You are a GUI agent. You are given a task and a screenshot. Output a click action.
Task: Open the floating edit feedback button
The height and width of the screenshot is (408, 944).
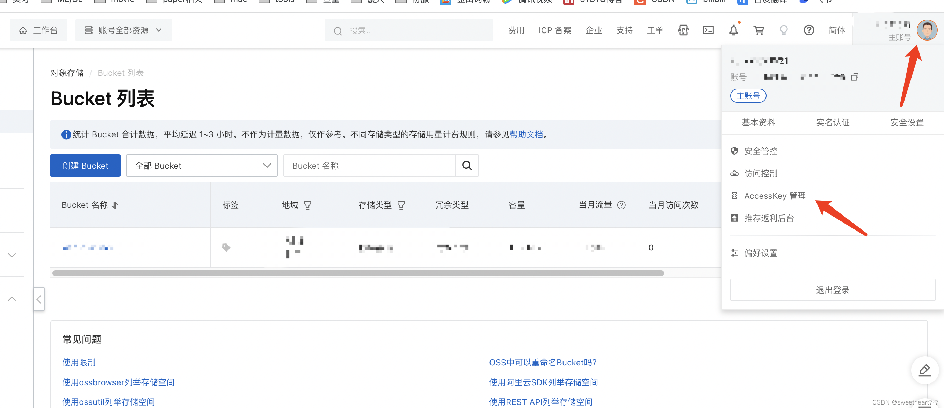click(924, 370)
